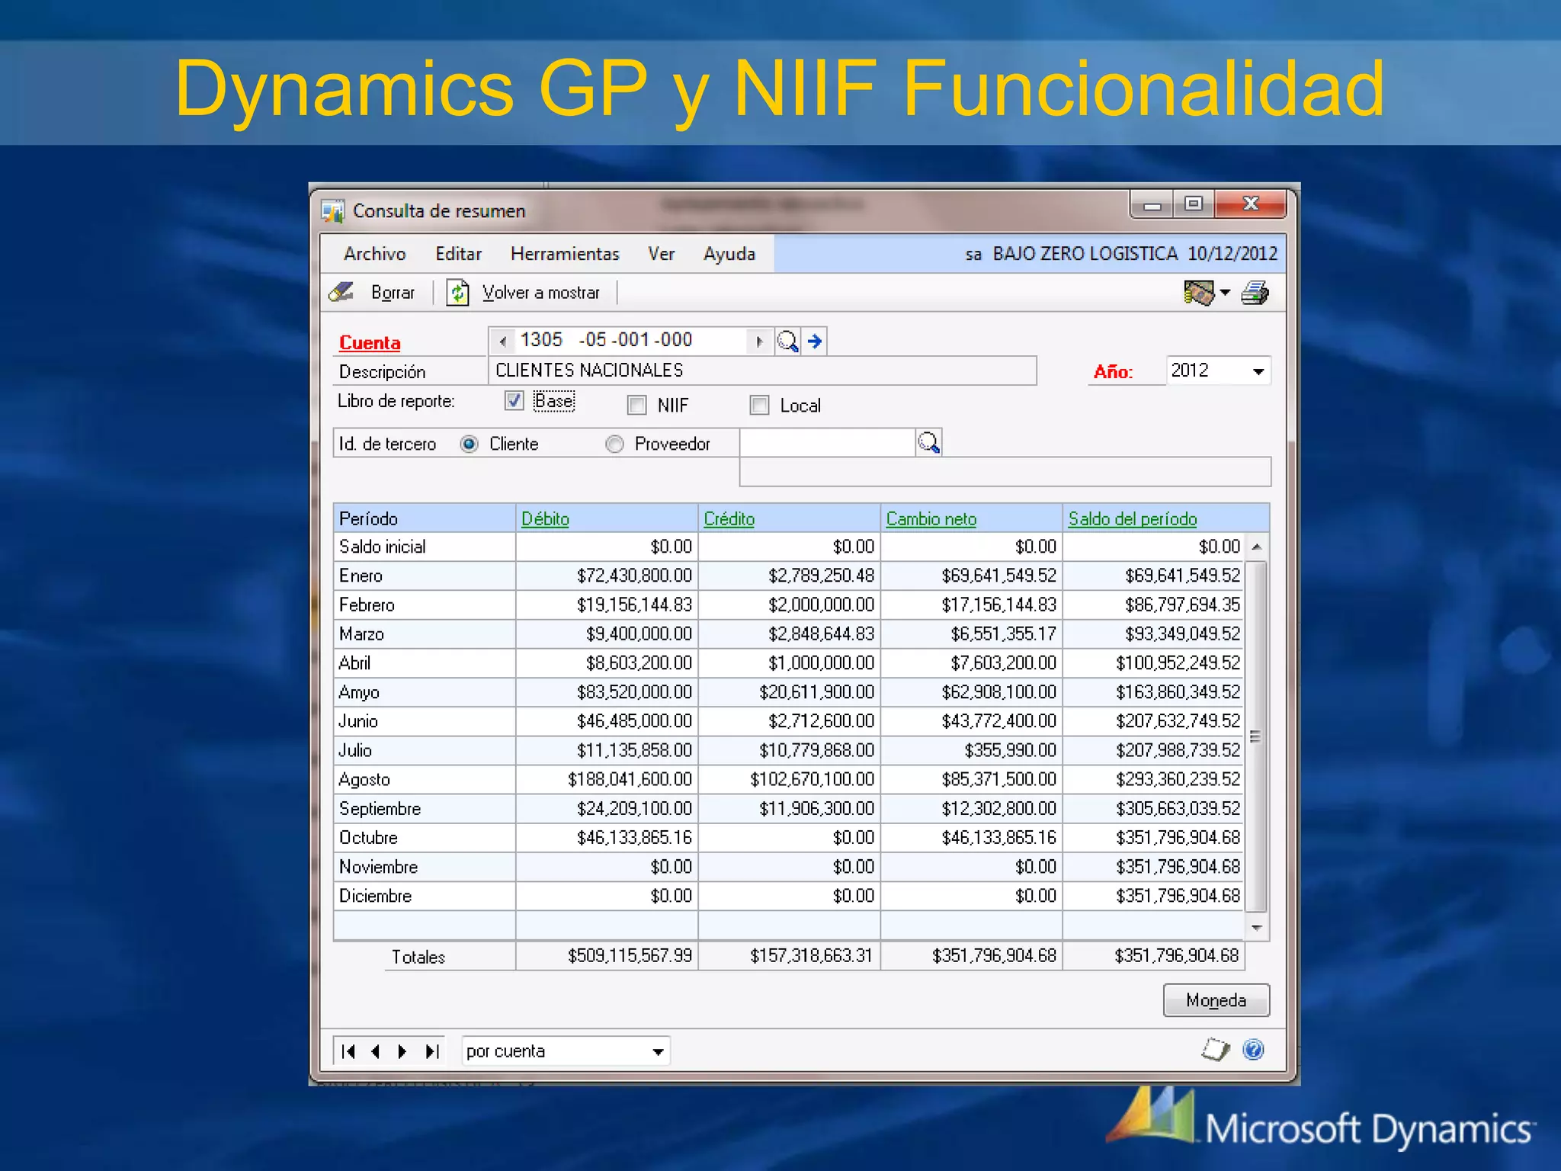Click the Cuenta link label
This screenshot has height=1171, width=1561.
370,343
